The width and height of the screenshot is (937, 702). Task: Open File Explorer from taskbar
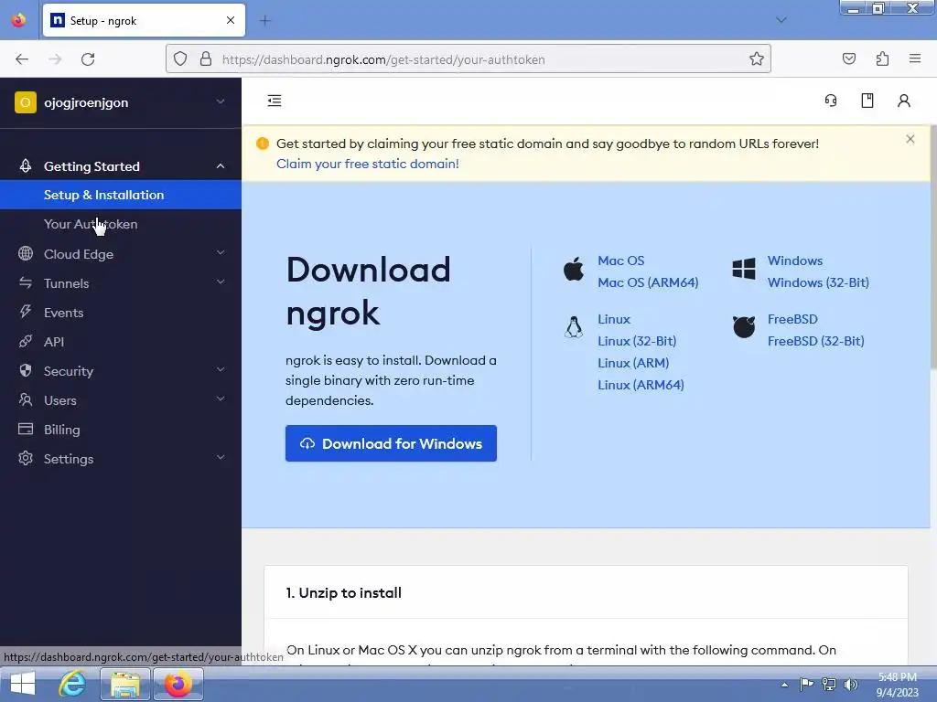tap(124, 684)
